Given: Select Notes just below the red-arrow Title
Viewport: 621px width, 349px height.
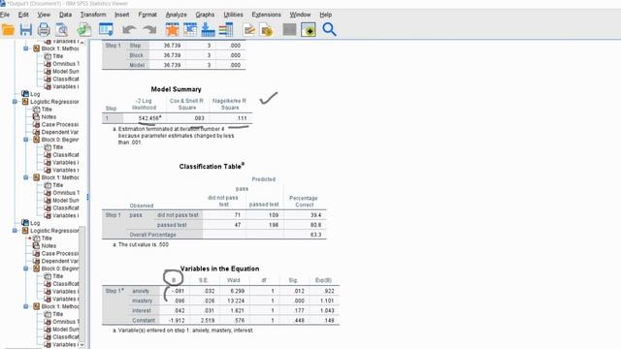Looking at the screenshot, I should tap(45, 245).
